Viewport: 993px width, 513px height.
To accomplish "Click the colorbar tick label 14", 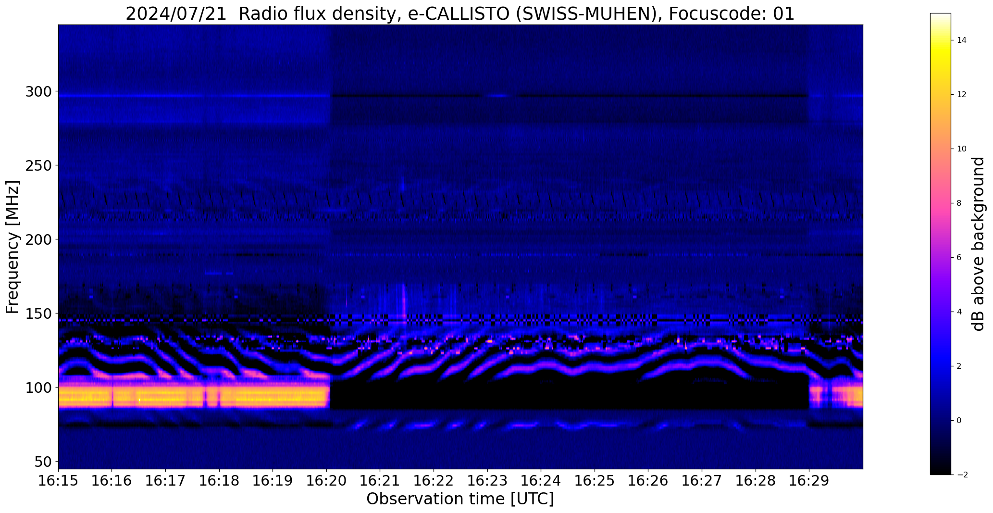I will coord(962,40).
